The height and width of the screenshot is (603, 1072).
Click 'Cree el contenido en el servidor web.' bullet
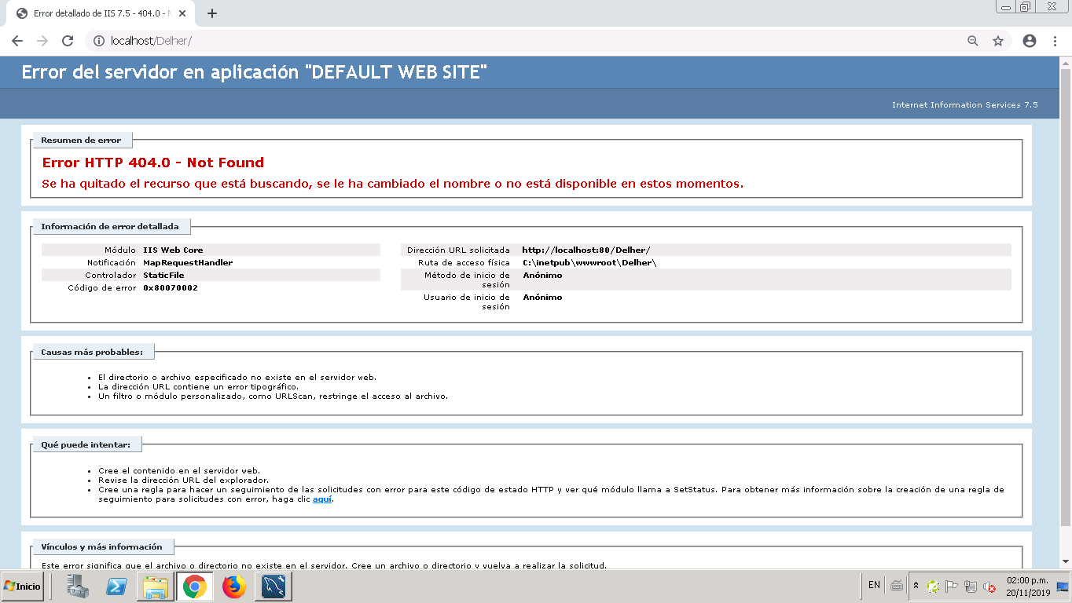[179, 470]
